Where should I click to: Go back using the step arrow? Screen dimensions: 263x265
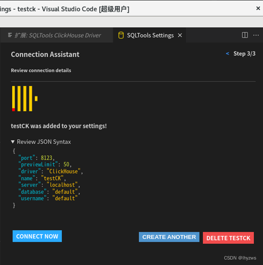click(x=227, y=54)
